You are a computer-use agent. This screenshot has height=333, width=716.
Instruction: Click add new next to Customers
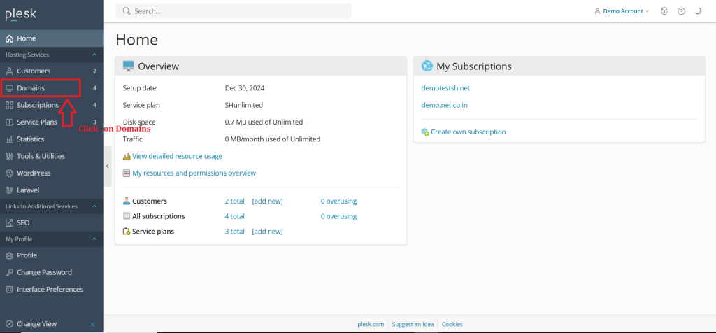268,201
